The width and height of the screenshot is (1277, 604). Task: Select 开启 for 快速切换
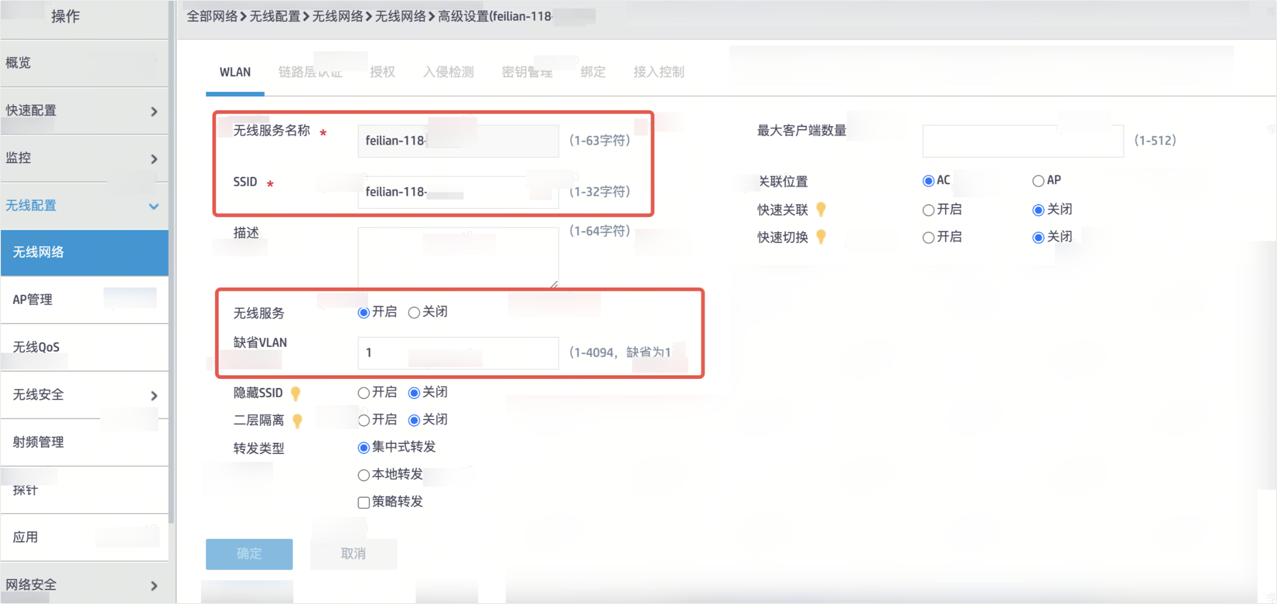(x=928, y=238)
